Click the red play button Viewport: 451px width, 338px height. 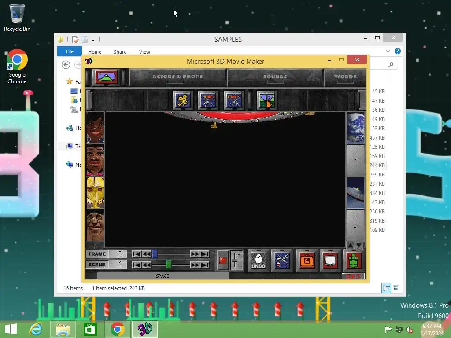tap(222, 260)
